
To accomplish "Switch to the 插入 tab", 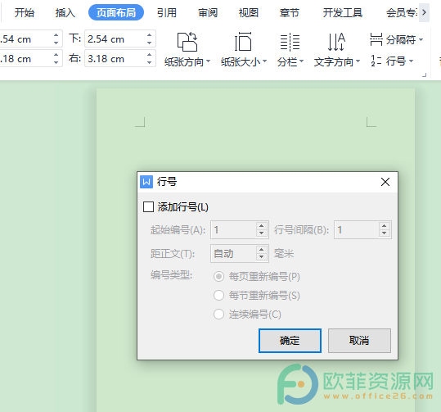I will (x=65, y=12).
